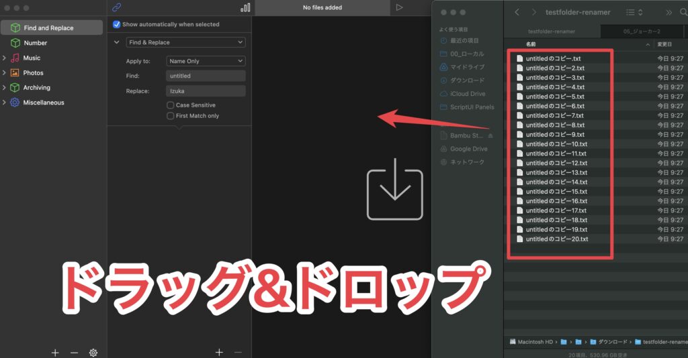Expand the Miscellaneous preset group
Screen dimensions: 688x358
(x=5, y=103)
